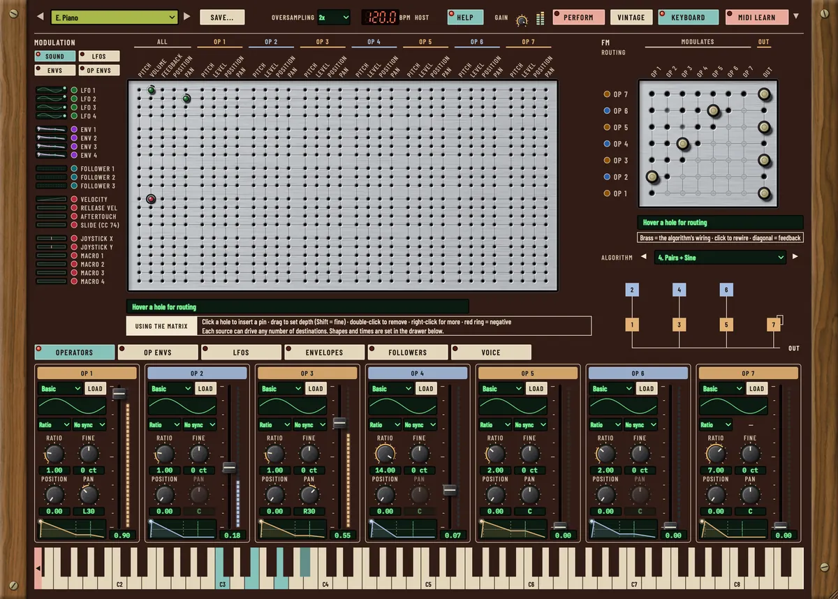Click the green matrix pin on the LFO 2 row
Viewport: 838px width, 599px height.
pyautogui.click(x=186, y=99)
